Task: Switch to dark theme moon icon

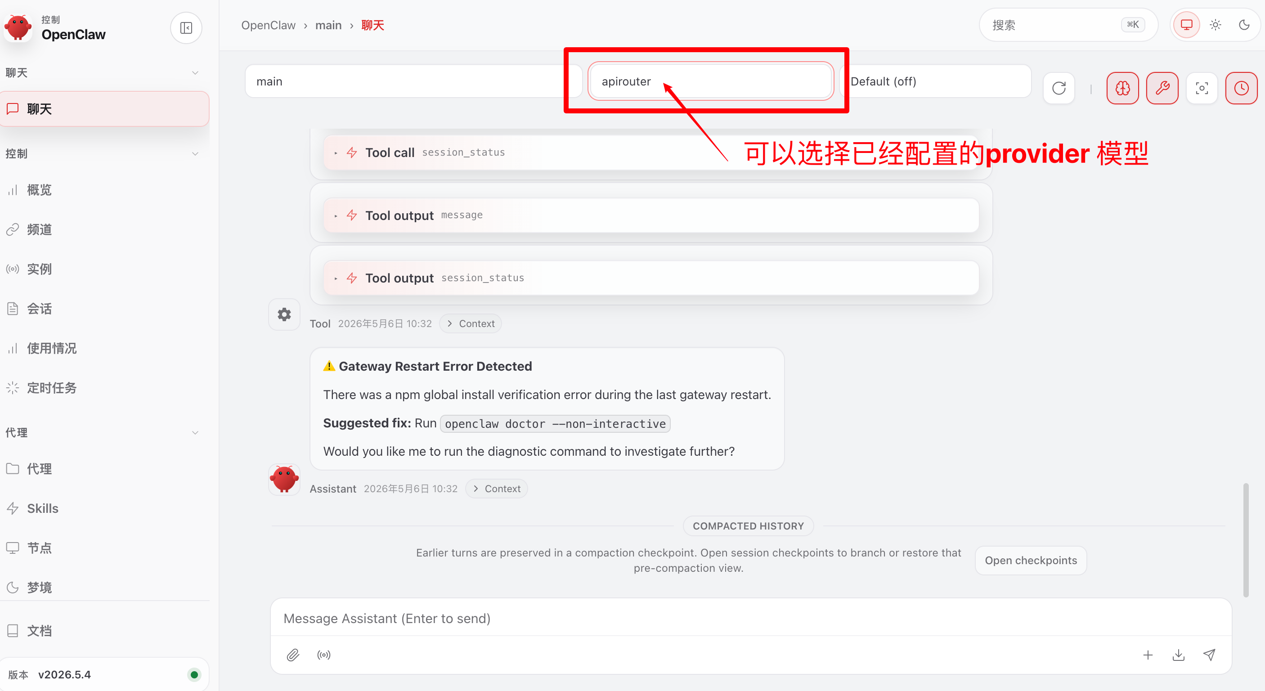Action: [1244, 25]
